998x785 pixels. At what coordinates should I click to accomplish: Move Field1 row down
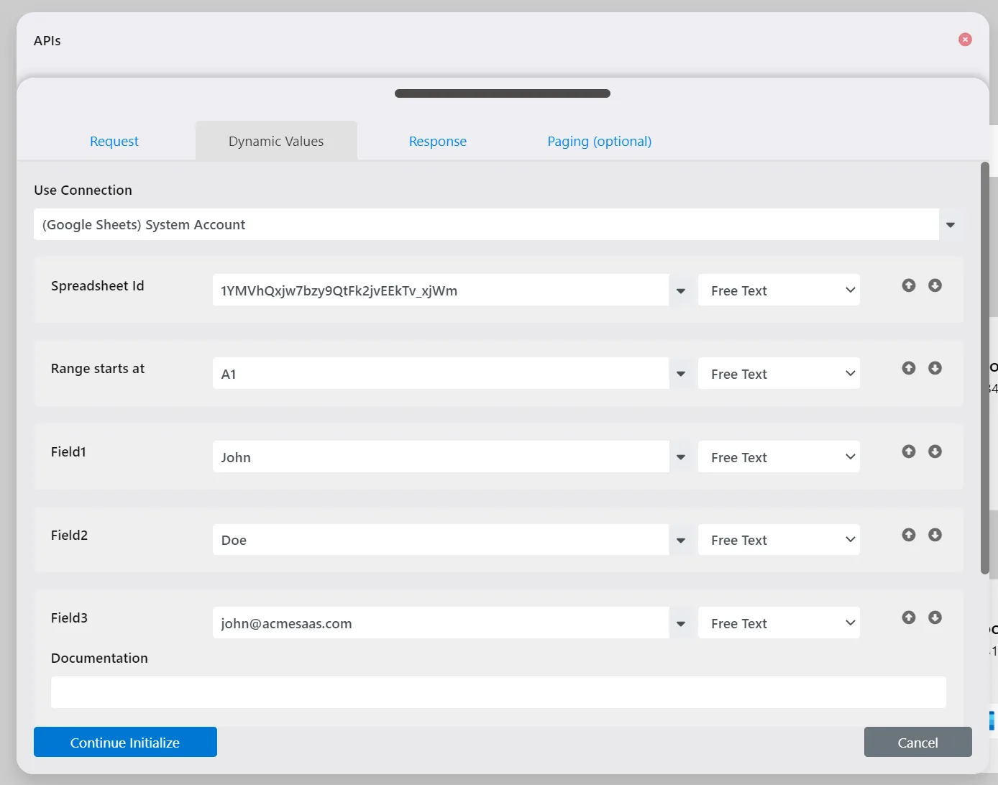tap(935, 451)
